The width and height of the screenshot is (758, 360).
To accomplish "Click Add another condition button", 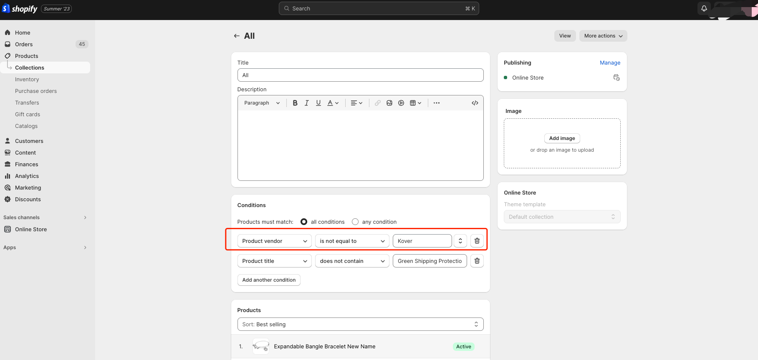I will pyautogui.click(x=269, y=280).
